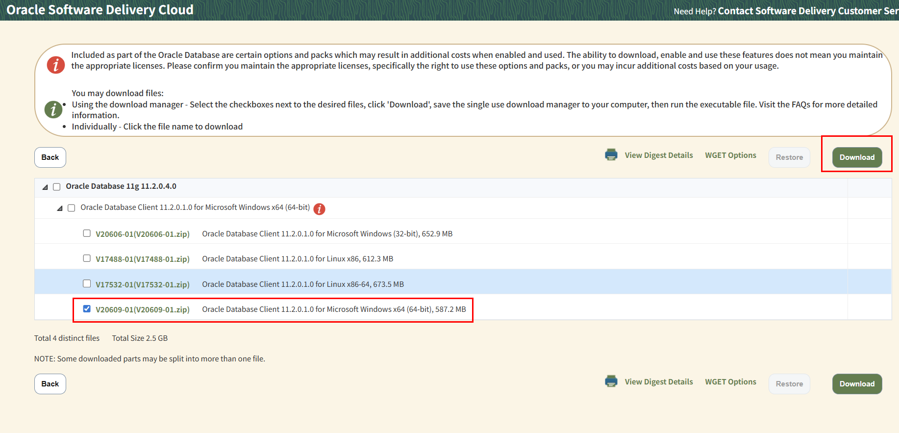
Task: Click 'Total 4 distinct files' text
Action: (x=67, y=338)
